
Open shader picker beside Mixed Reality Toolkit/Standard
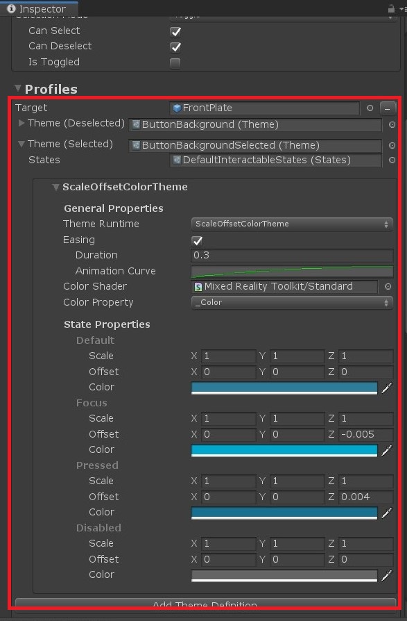pyautogui.click(x=388, y=286)
